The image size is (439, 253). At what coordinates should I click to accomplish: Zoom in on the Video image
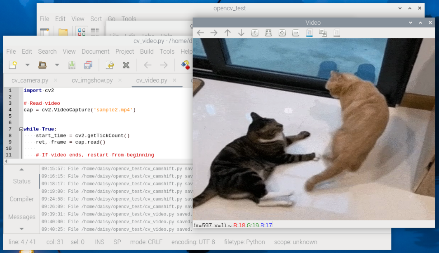coord(282,33)
